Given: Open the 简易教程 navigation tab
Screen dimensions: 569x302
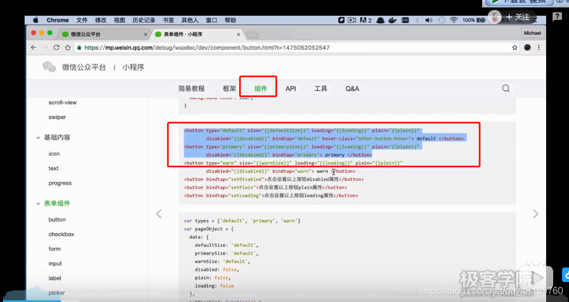Looking at the screenshot, I should pos(191,88).
